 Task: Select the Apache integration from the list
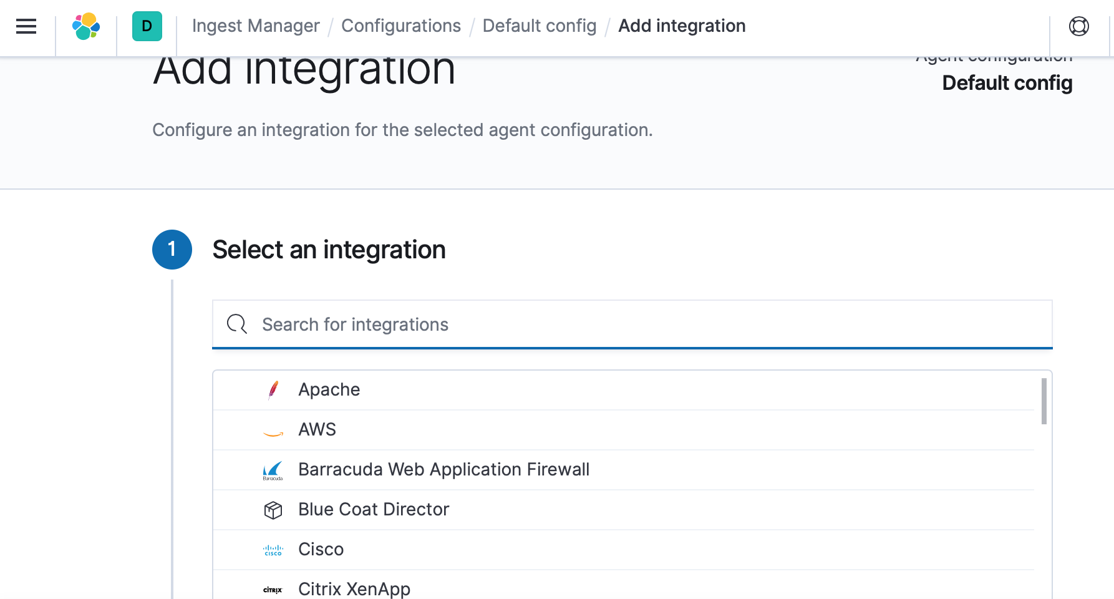[329, 389]
